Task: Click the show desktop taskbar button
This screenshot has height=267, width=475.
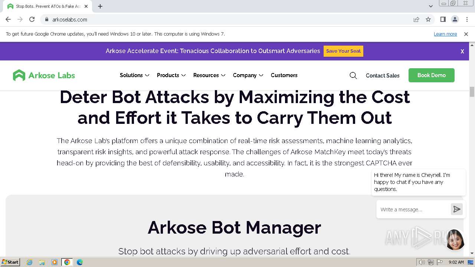Action: pos(471,262)
